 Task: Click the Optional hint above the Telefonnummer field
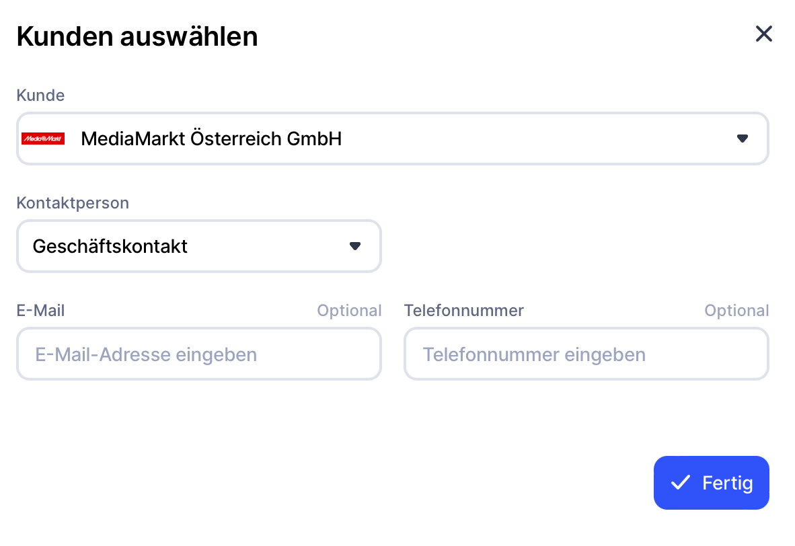(736, 311)
